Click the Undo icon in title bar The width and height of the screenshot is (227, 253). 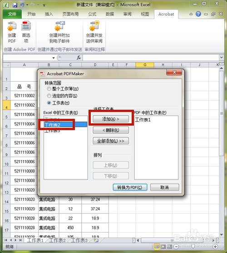tap(22, 5)
